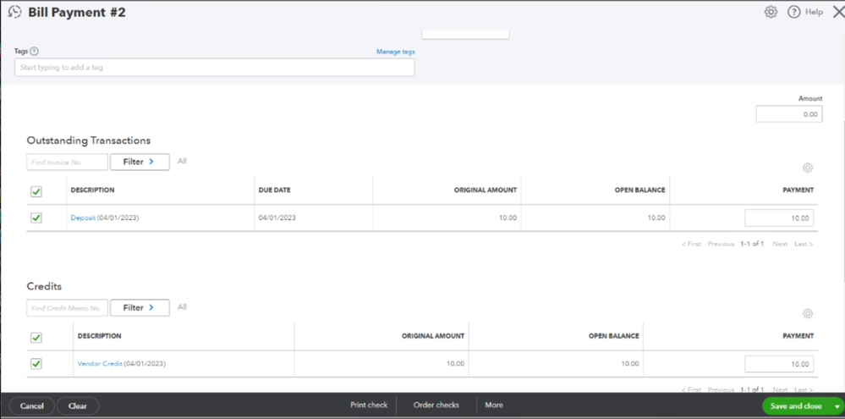The height and width of the screenshot is (419, 845).
Task: Uncheck the Vendor Credit row checkbox
Action: 36,364
